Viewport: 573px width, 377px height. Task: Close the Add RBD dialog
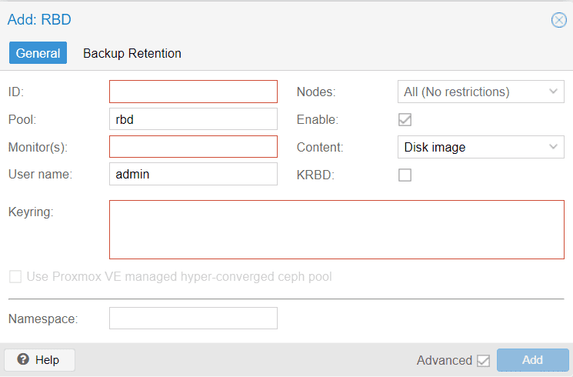[558, 20]
